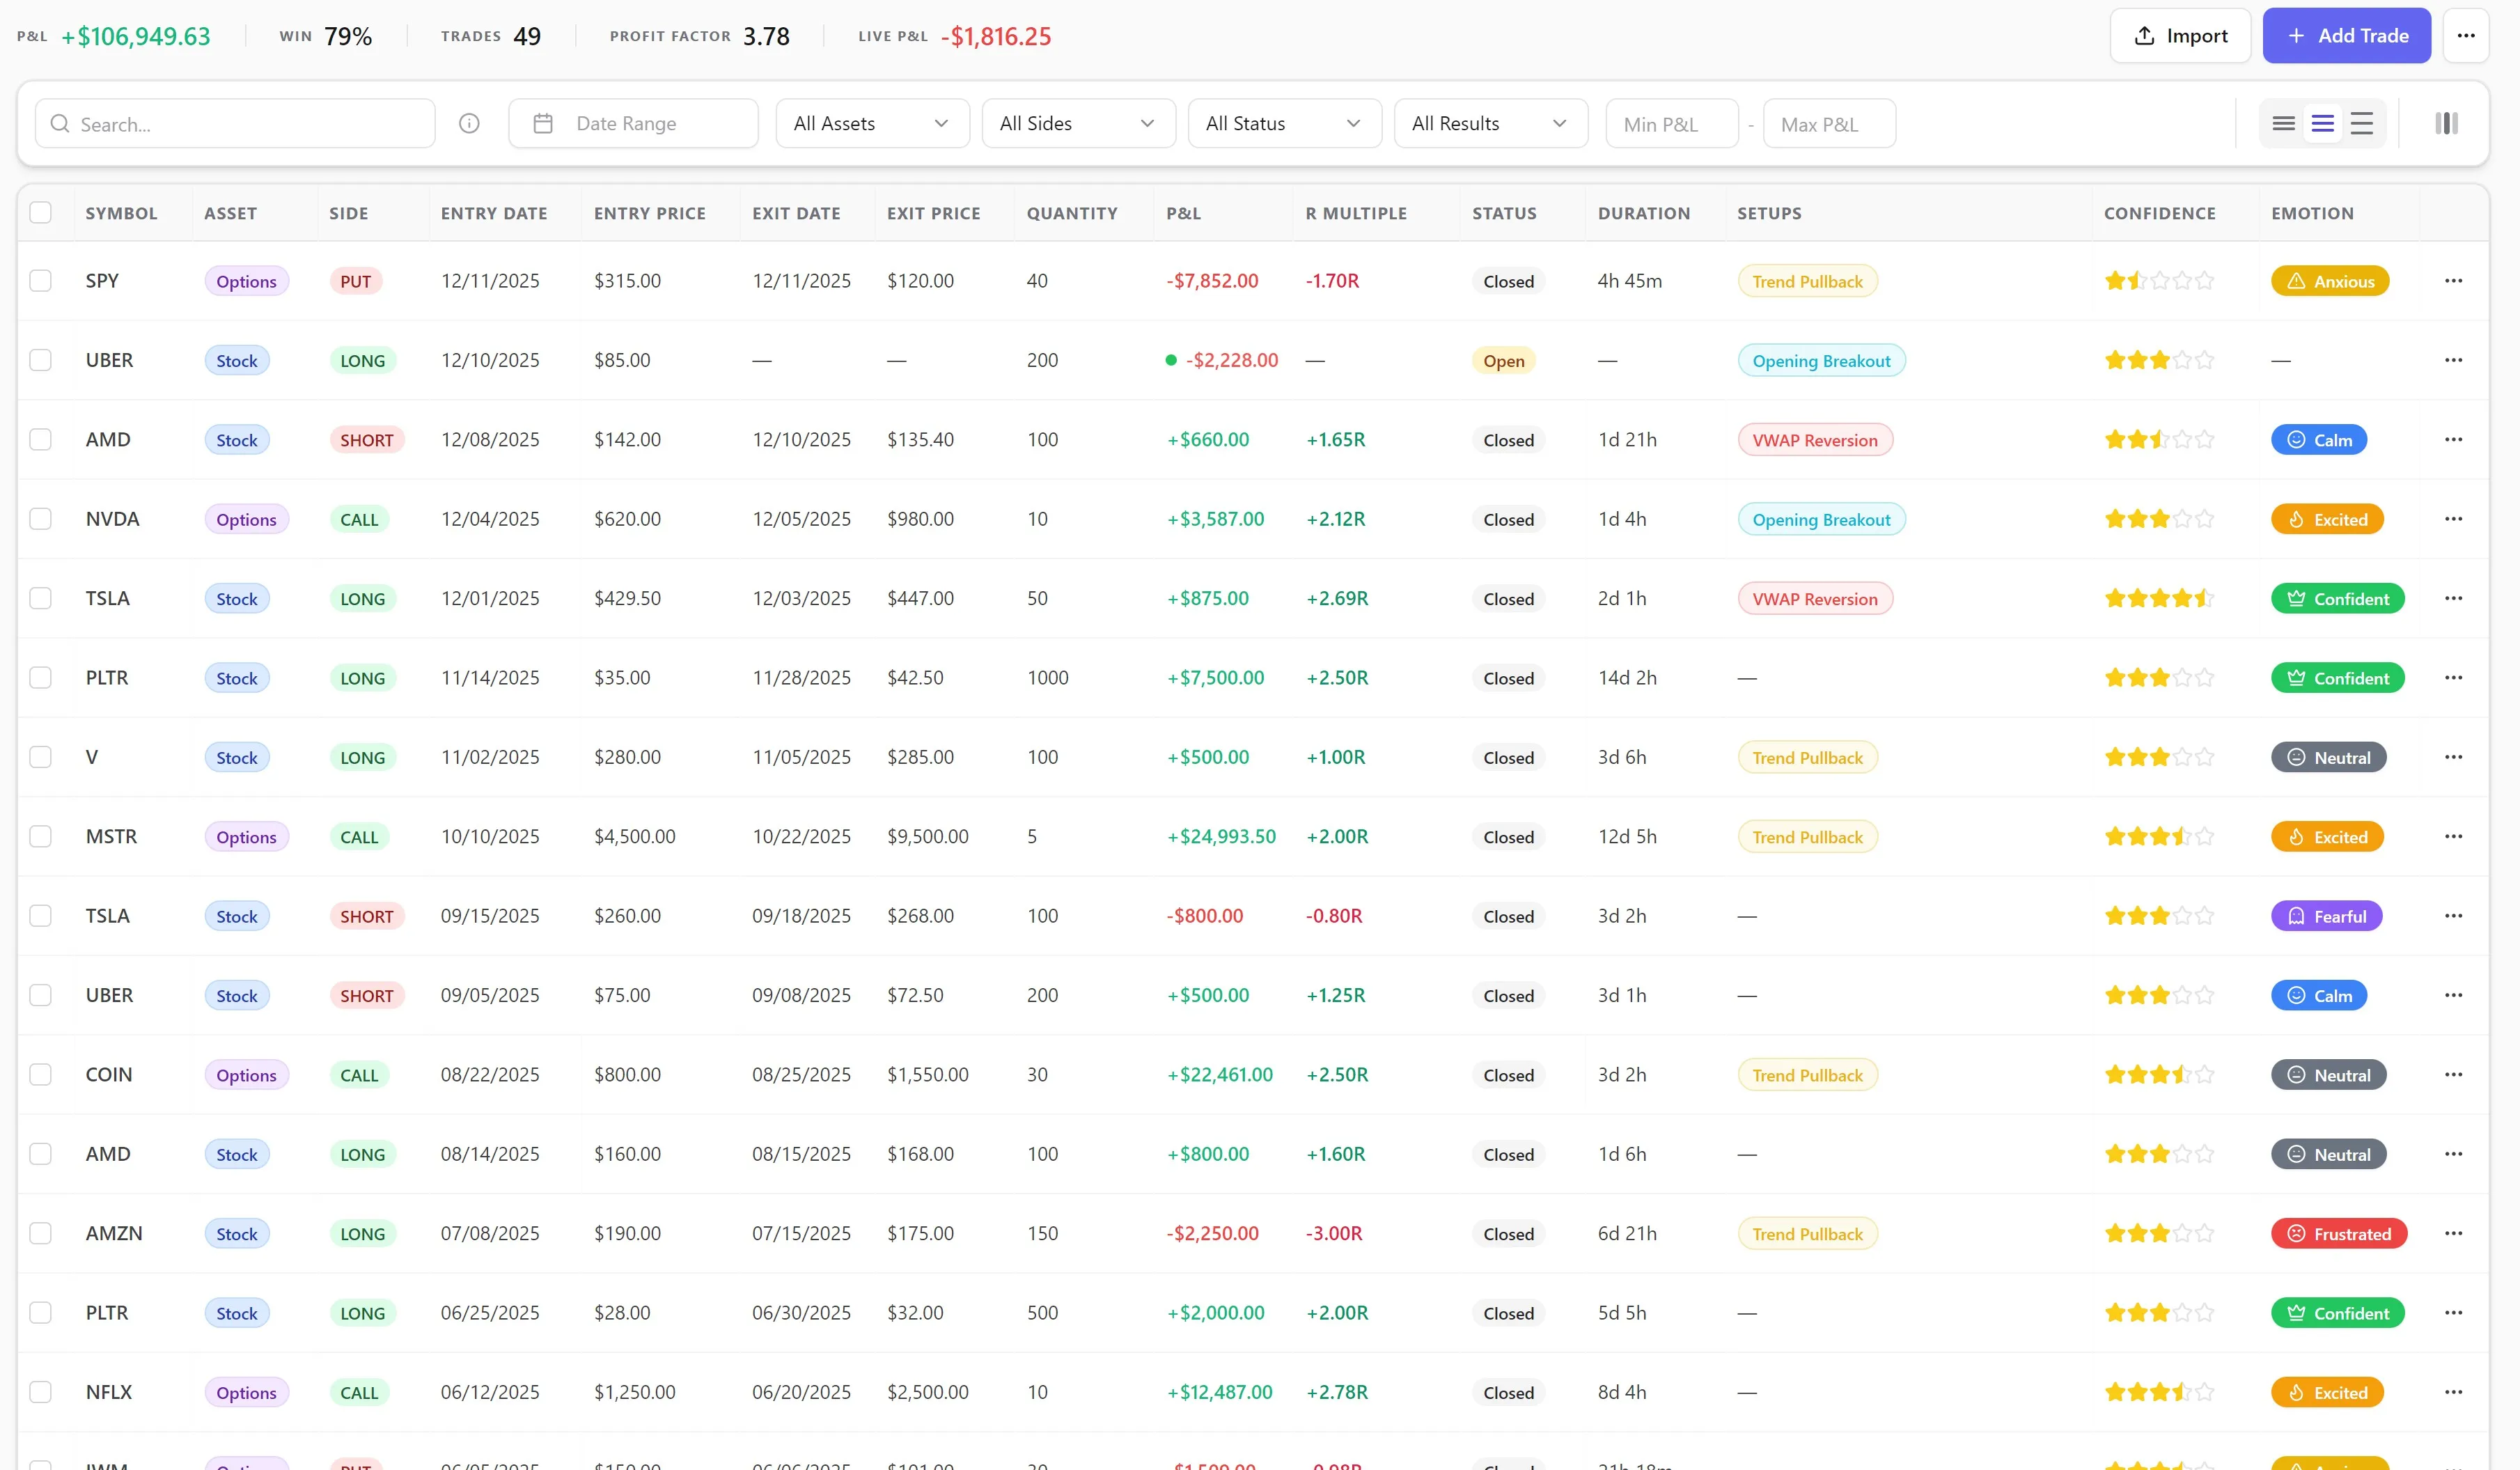Sort by the P&L column header

coord(1183,213)
